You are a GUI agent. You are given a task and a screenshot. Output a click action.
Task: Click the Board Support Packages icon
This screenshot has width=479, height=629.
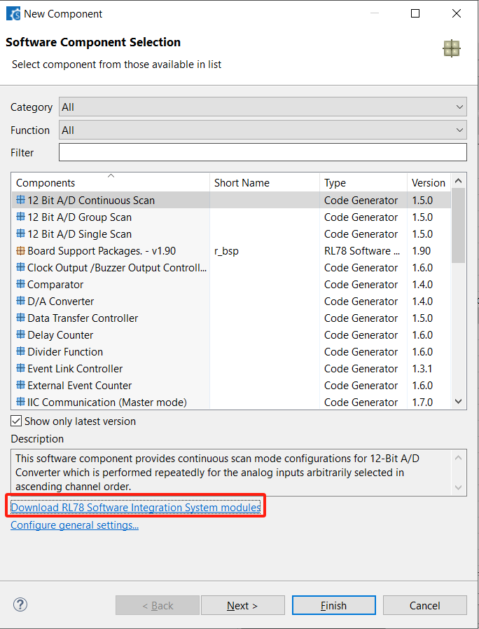20,251
